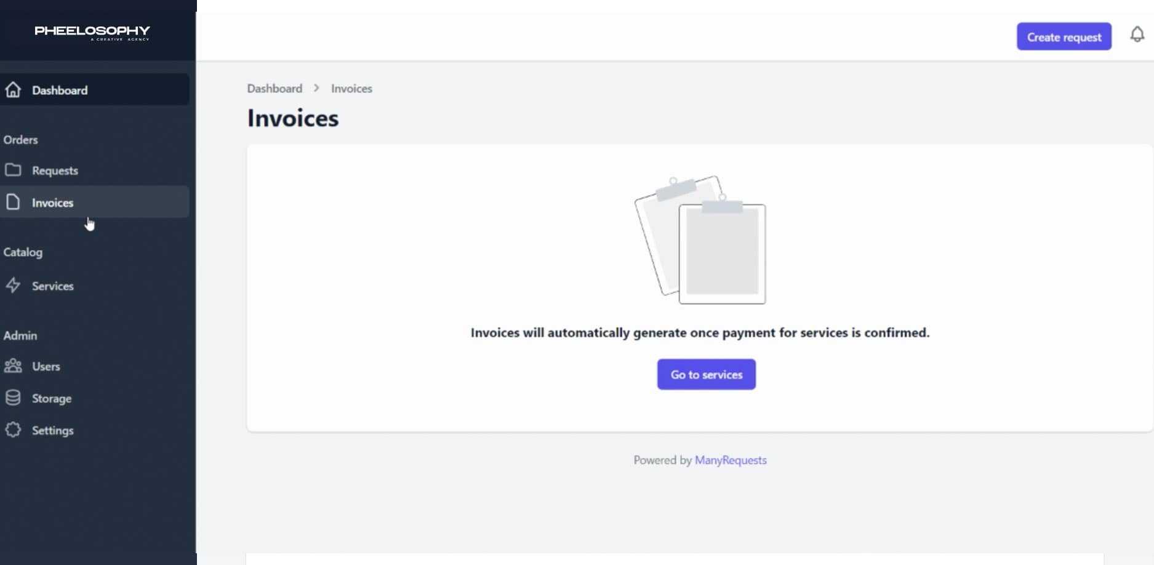Screen dimensions: 1154x565
Task: Open the Storage admin page
Action: (52, 398)
